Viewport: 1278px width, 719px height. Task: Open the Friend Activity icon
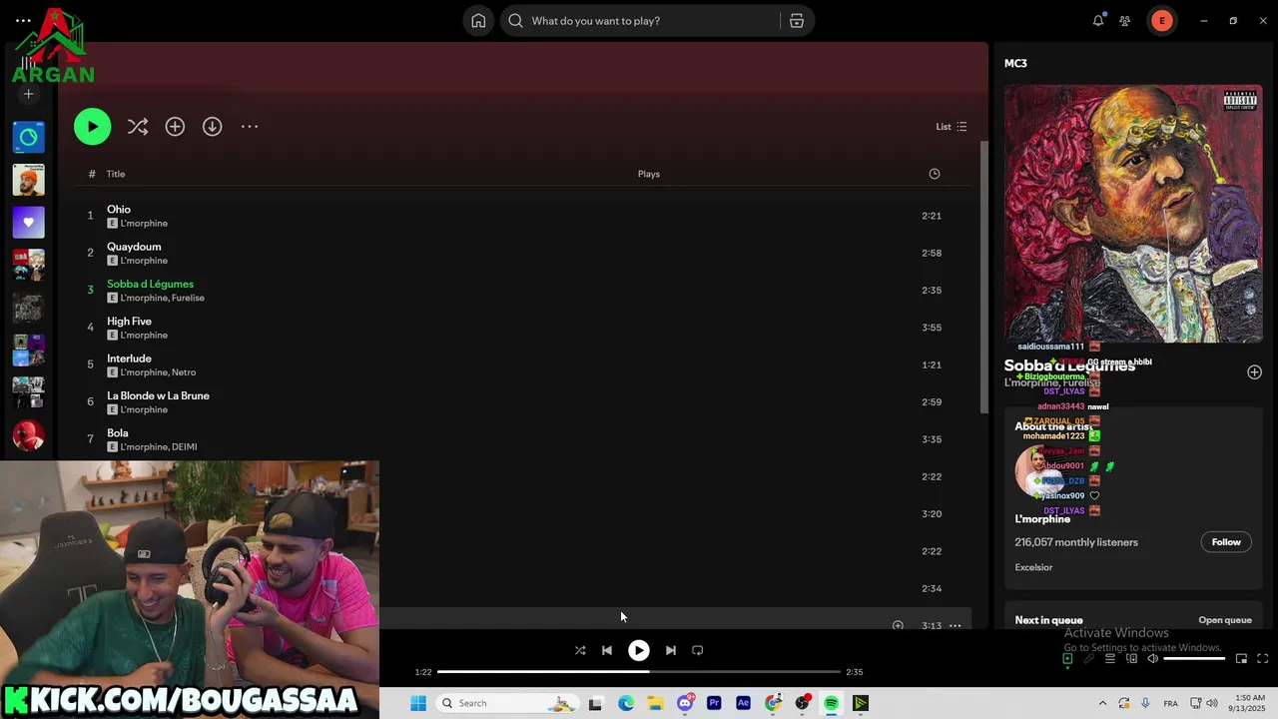tap(1125, 21)
